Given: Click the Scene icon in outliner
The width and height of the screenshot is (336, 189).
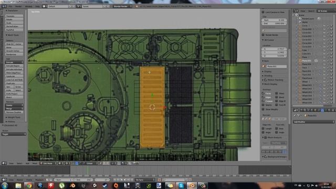Looking at the screenshot, I should 297,15.
